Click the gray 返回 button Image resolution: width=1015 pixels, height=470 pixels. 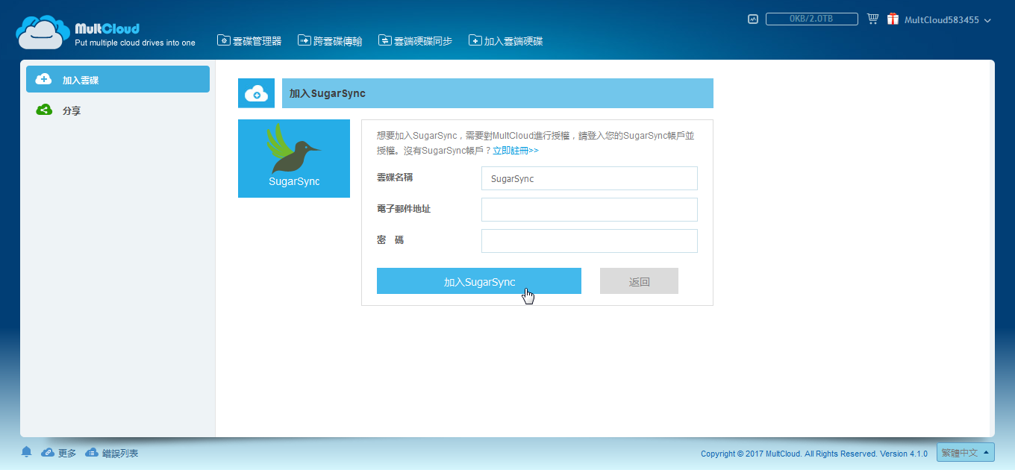point(639,281)
